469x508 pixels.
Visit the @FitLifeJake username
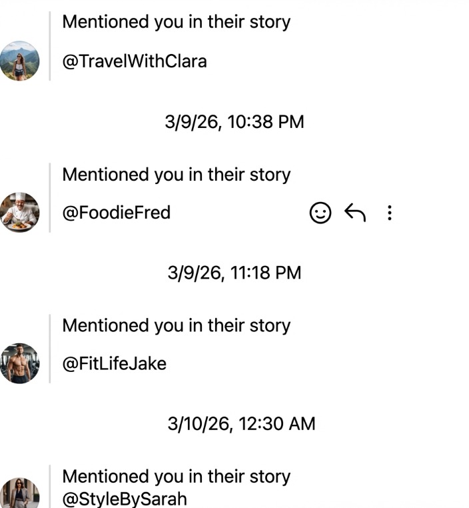tap(114, 363)
